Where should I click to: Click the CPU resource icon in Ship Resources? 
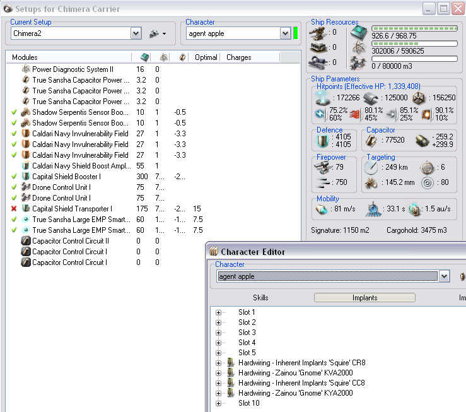coord(359,33)
